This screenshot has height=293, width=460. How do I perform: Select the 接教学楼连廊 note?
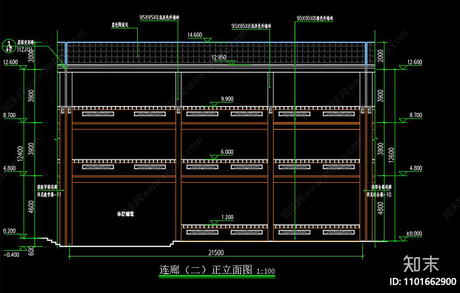(x=47, y=187)
